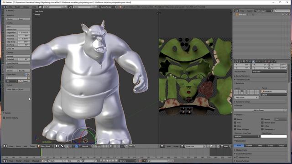Click the viewport shading icon in 3D header
This screenshot has height=164, width=292.
click(x=57, y=146)
